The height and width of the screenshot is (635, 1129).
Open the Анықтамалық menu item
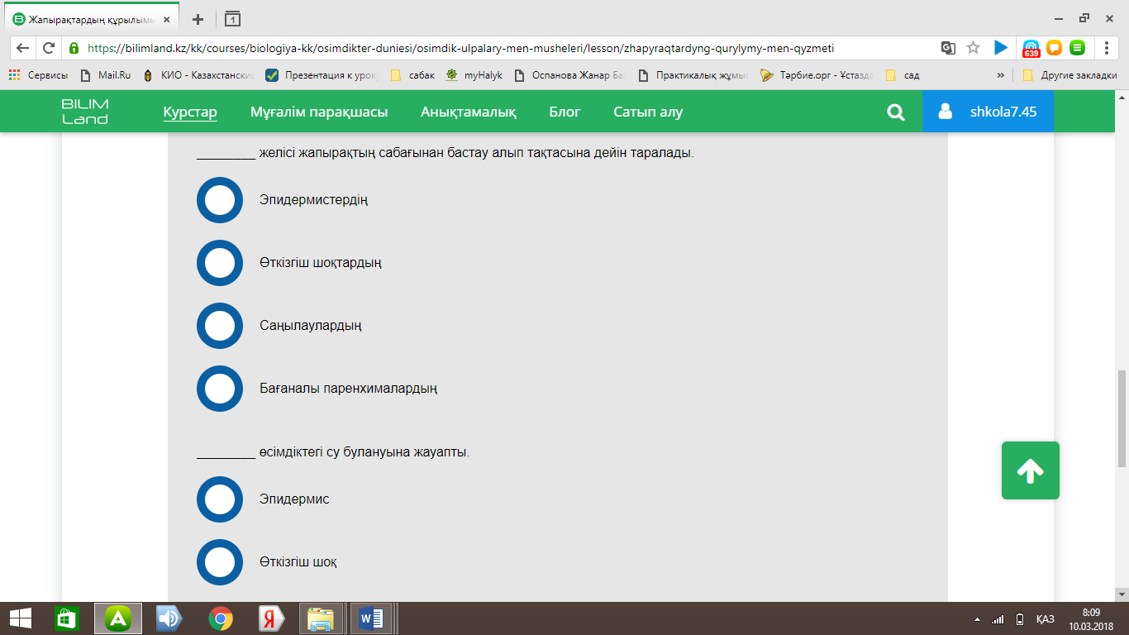469,112
